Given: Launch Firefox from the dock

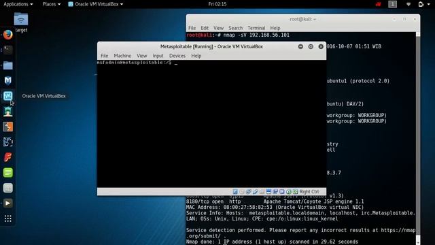Looking at the screenshot, I should click(x=7, y=35).
